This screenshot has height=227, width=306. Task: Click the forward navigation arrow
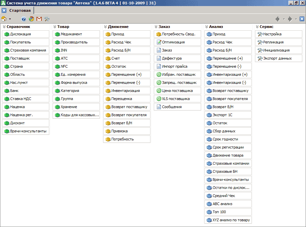(x=290, y=19)
